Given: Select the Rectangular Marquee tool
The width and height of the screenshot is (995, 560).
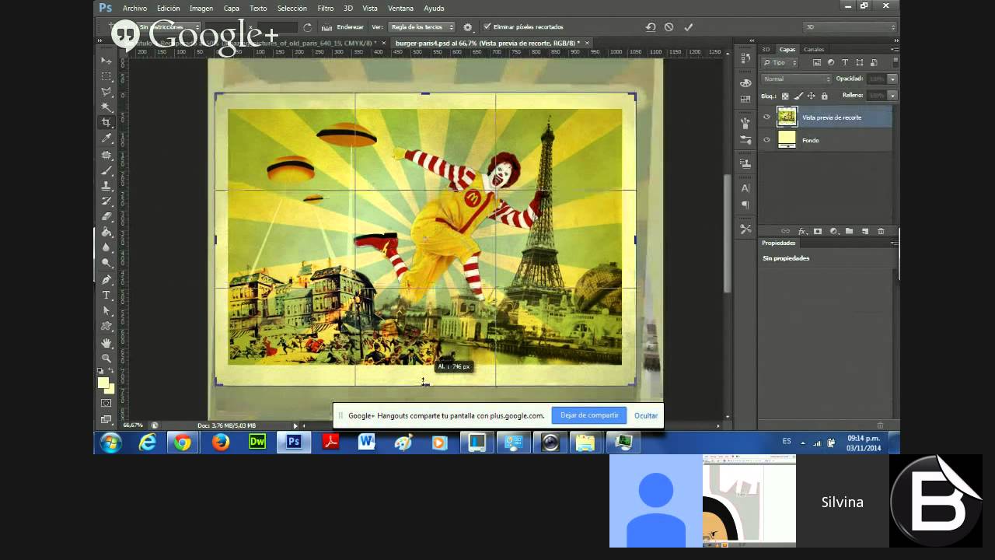Looking at the screenshot, I should point(106,75).
